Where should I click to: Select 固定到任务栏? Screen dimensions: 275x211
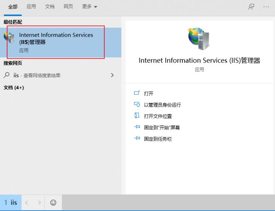click(158, 139)
